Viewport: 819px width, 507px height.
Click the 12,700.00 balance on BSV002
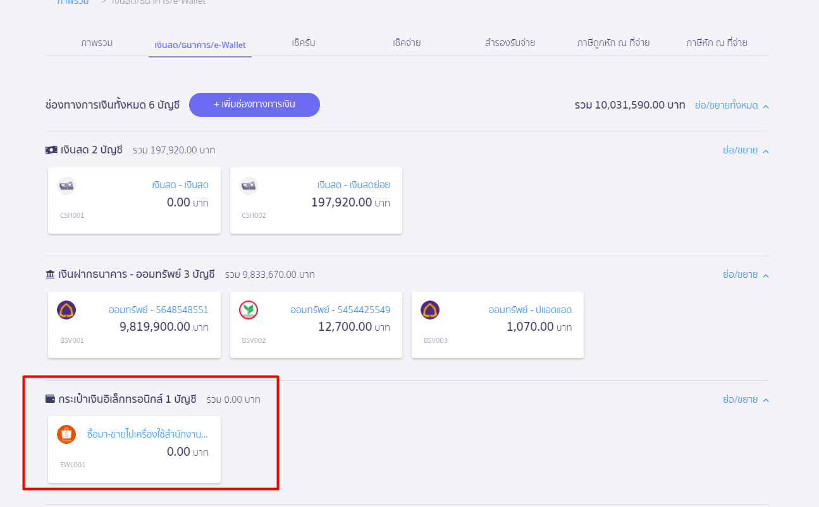pyautogui.click(x=345, y=326)
